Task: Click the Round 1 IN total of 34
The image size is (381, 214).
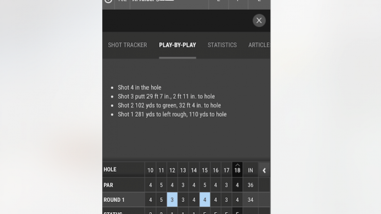Action: tap(250, 200)
